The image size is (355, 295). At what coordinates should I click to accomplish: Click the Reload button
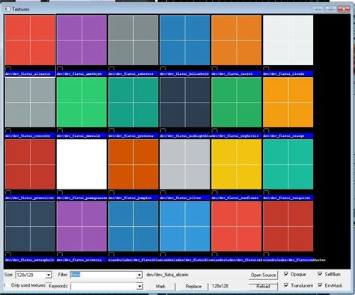tap(264, 286)
